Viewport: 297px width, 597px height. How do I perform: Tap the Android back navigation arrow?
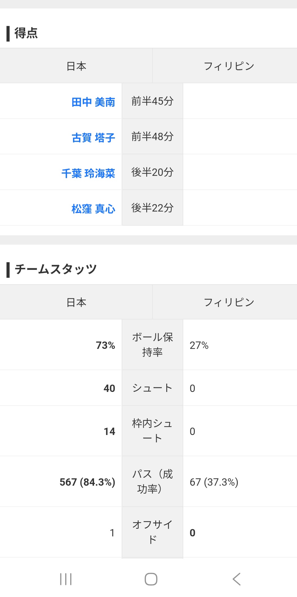[237, 579]
